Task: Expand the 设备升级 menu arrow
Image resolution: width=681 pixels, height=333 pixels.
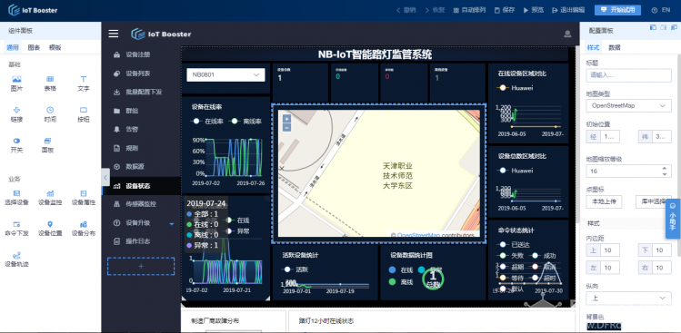Action: pos(172,224)
